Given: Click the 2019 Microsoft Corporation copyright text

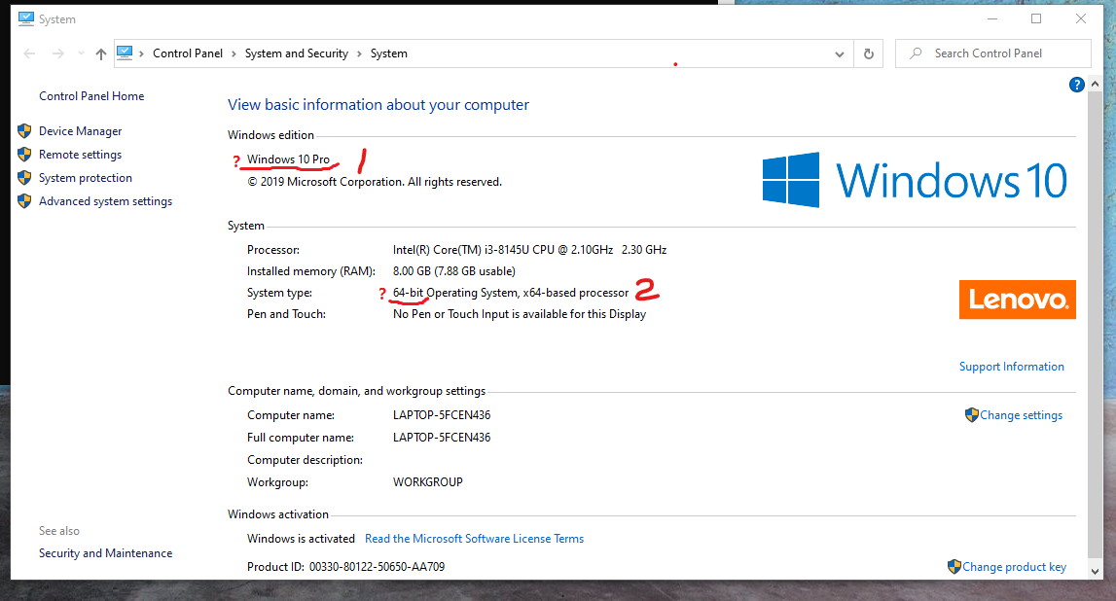Looking at the screenshot, I should click(x=375, y=182).
